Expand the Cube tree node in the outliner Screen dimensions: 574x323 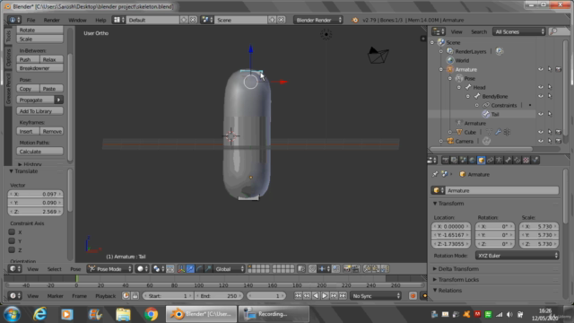[x=450, y=132]
